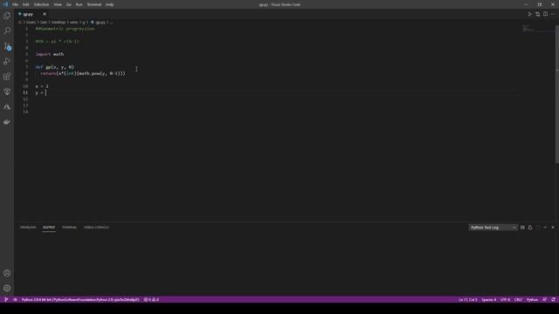
Task: Click the source control branch icon in status bar
Action: [x=6, y=300]
